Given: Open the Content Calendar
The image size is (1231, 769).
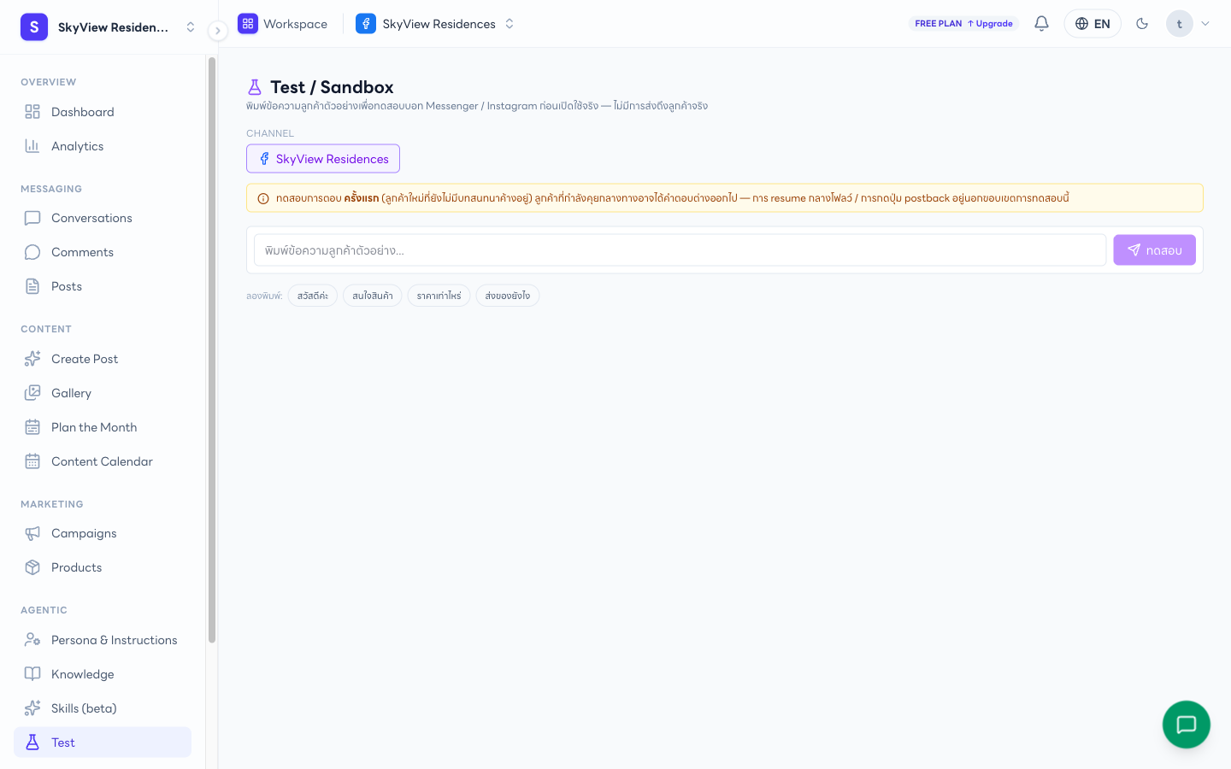Looking at the screenshot, I should tap(103, 461).
